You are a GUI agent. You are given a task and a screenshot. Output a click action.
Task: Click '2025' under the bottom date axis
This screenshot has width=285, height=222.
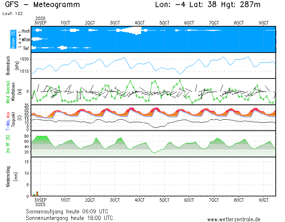40,205
